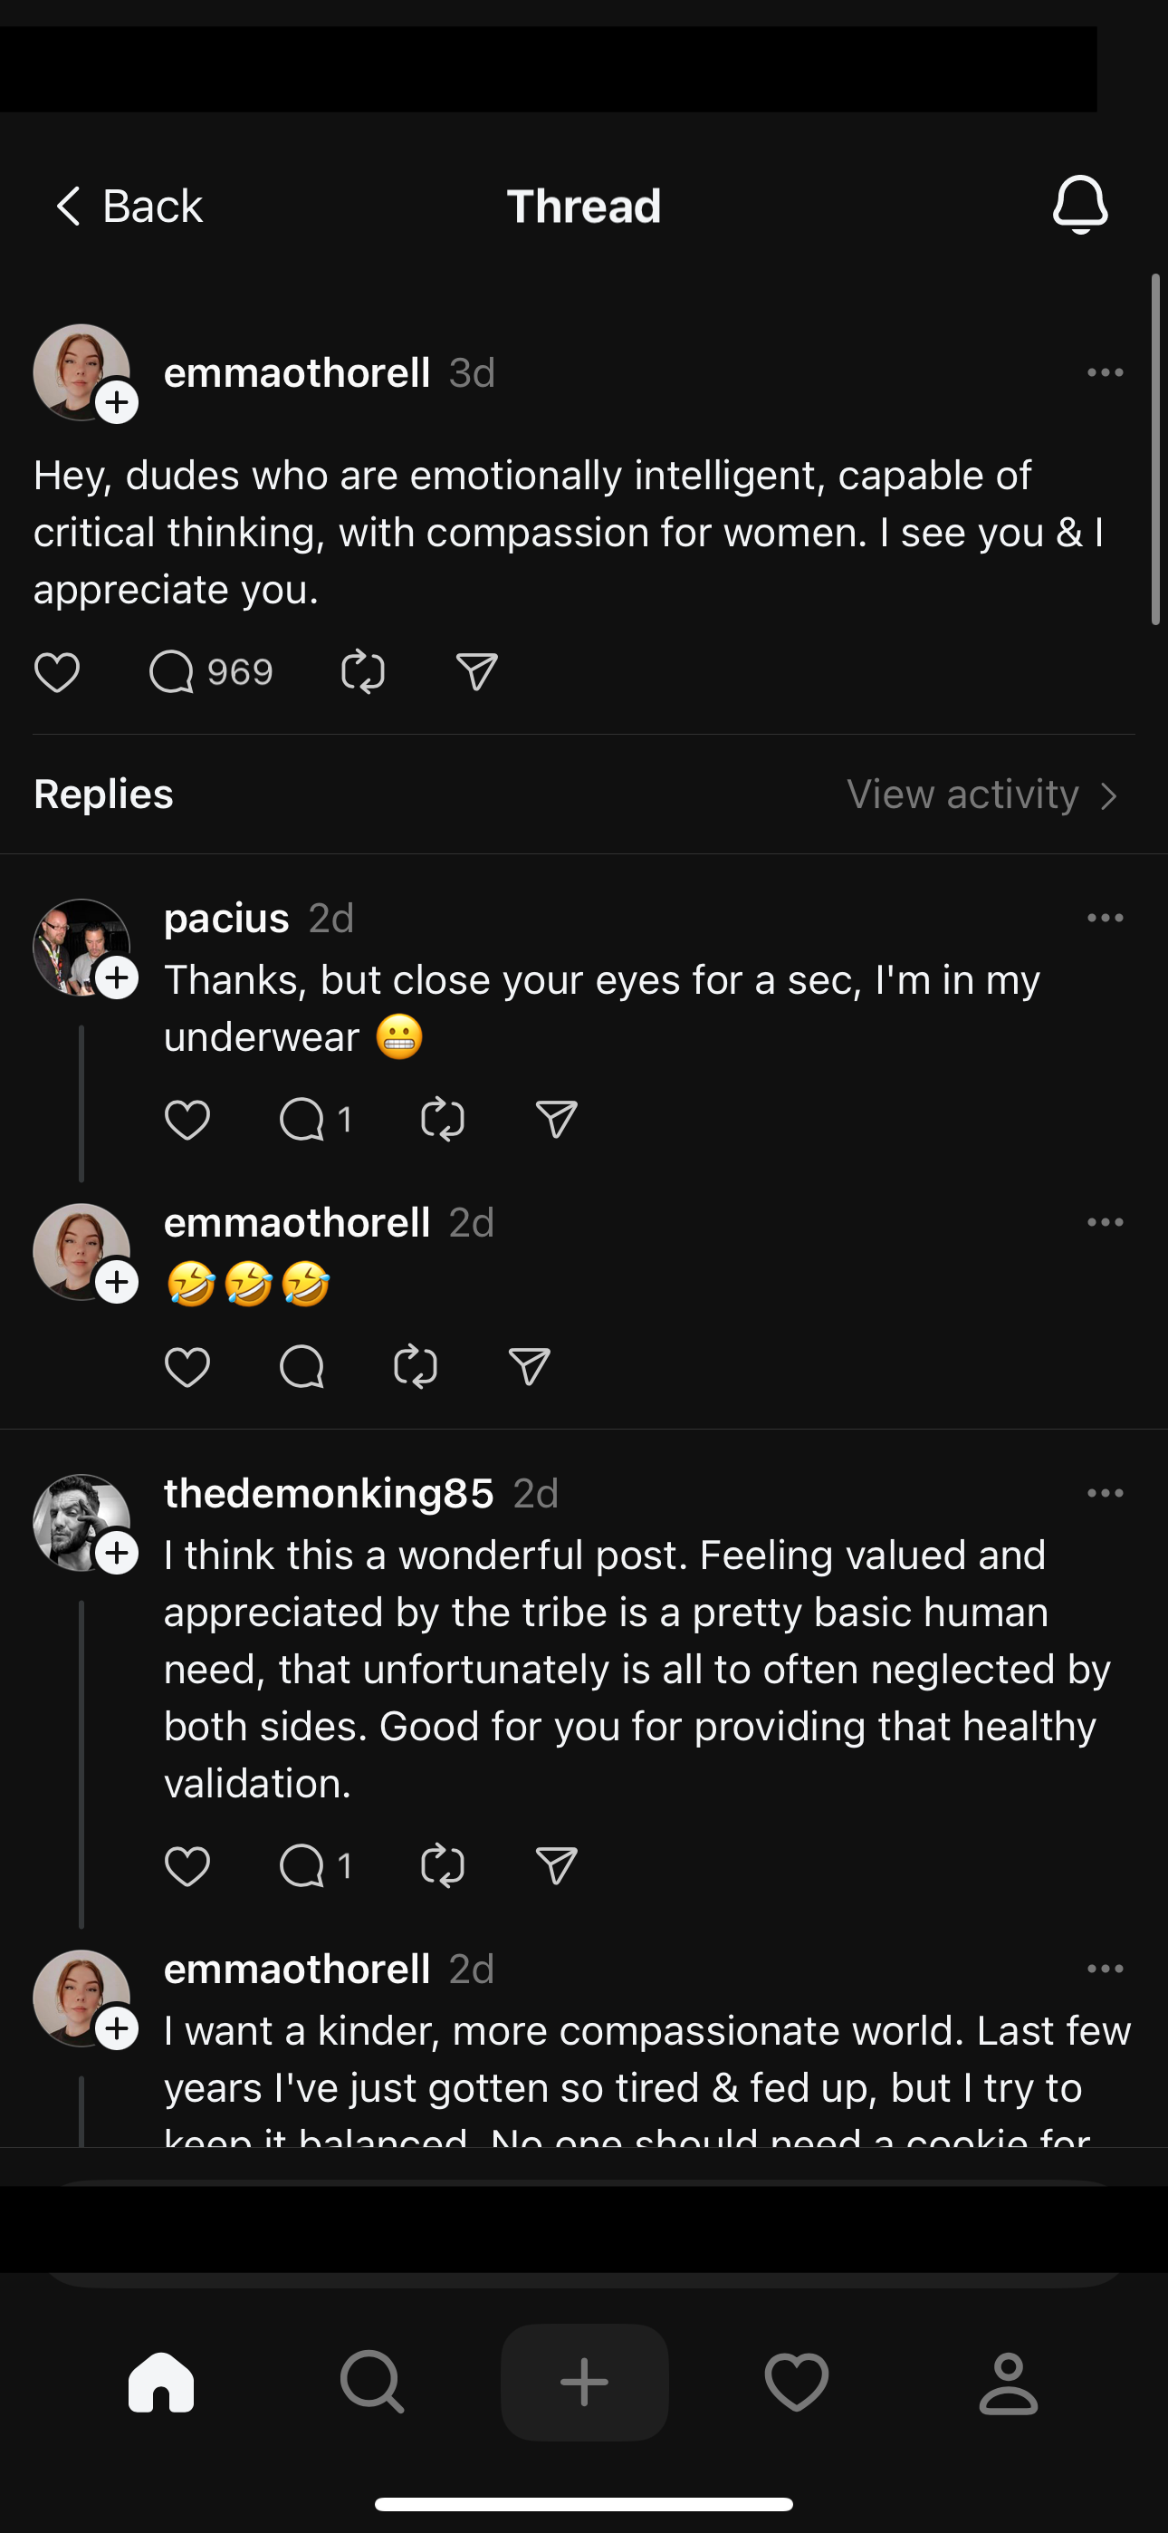Reply to emmaothorell's laughing emoji comment

click(301, 1367)
